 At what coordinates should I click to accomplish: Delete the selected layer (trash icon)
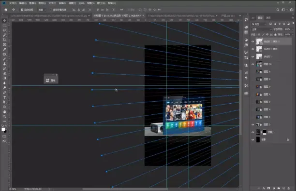288,188
